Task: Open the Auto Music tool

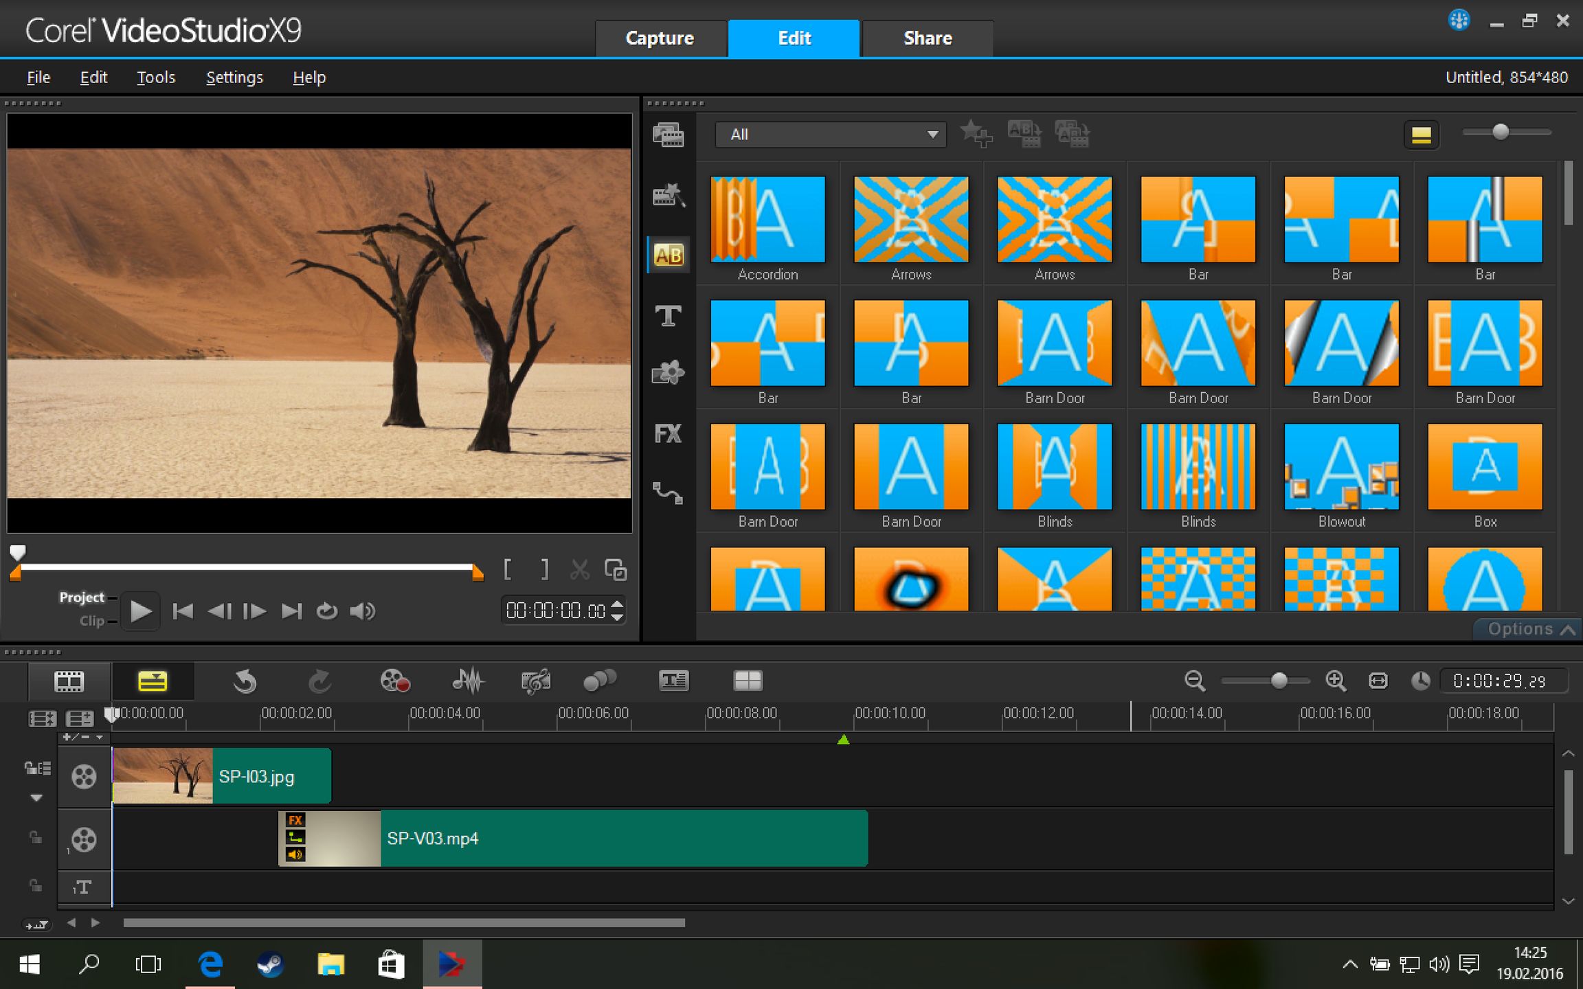Action: (x=535, y=681)
